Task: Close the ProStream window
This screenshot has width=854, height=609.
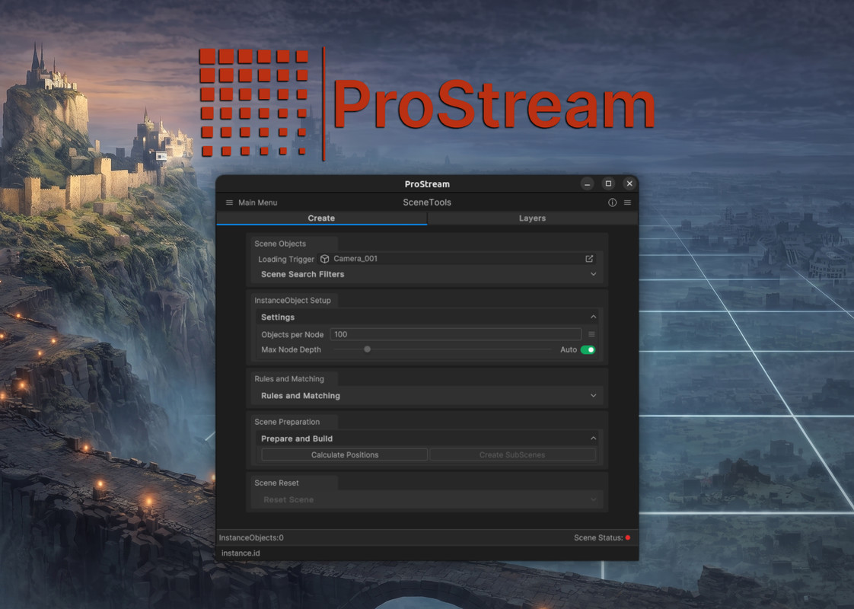Action: pos(629,183)
